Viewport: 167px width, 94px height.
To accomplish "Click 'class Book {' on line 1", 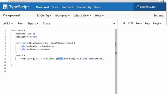I will point(18,31).
